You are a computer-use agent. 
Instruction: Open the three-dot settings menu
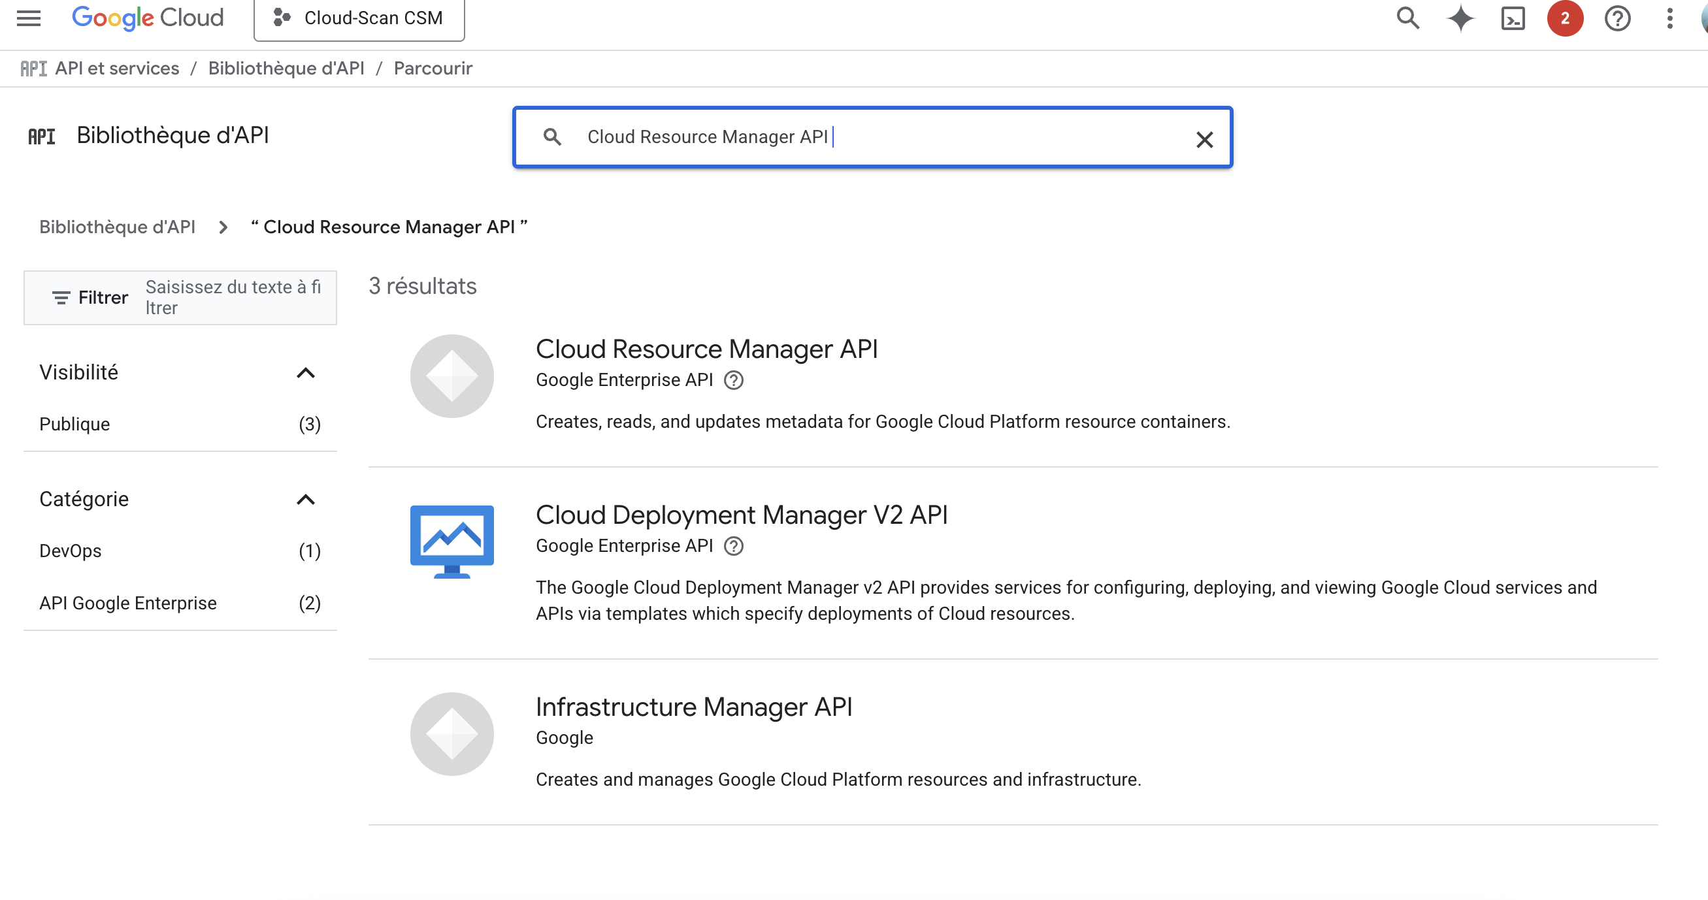pyautogui.click(x=1669, y=18)
